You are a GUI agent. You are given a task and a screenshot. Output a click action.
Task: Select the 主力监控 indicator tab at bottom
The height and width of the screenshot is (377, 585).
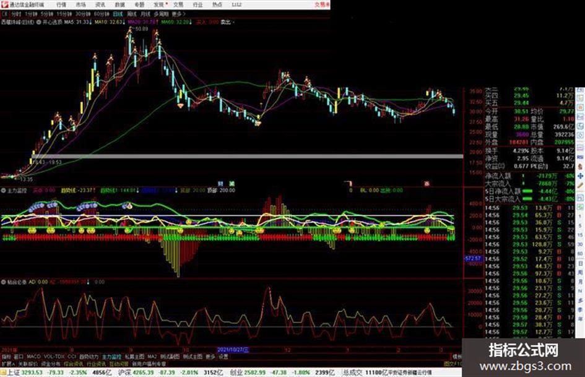point(111,357)
